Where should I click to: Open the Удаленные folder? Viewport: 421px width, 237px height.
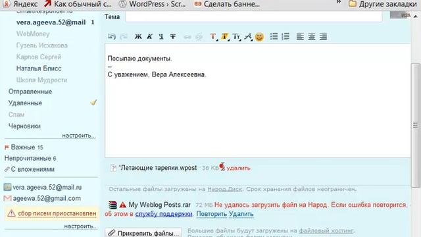tap(25, 103)
